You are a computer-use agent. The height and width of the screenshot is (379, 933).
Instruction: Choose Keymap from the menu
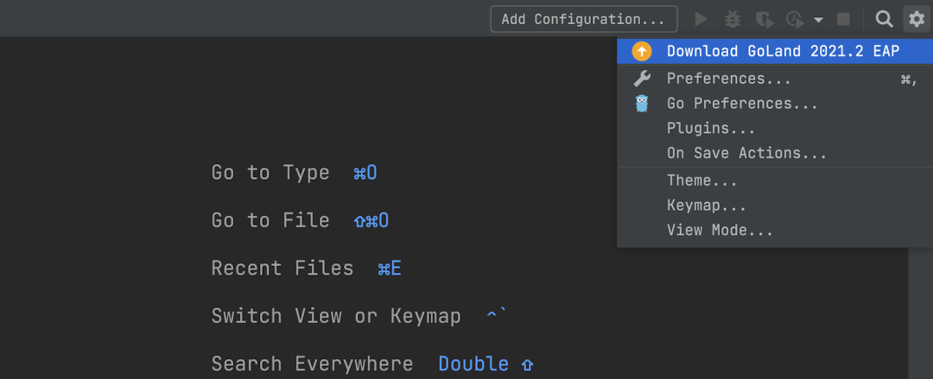pos(706,206)
